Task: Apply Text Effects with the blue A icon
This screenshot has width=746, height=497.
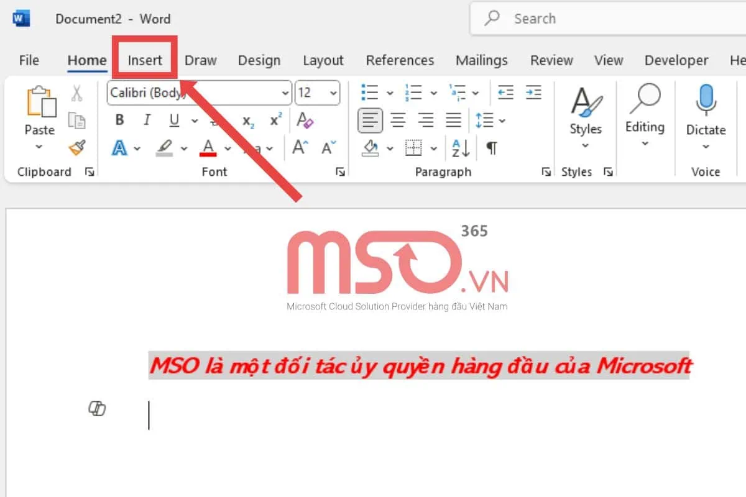Action: pos(120,148)
